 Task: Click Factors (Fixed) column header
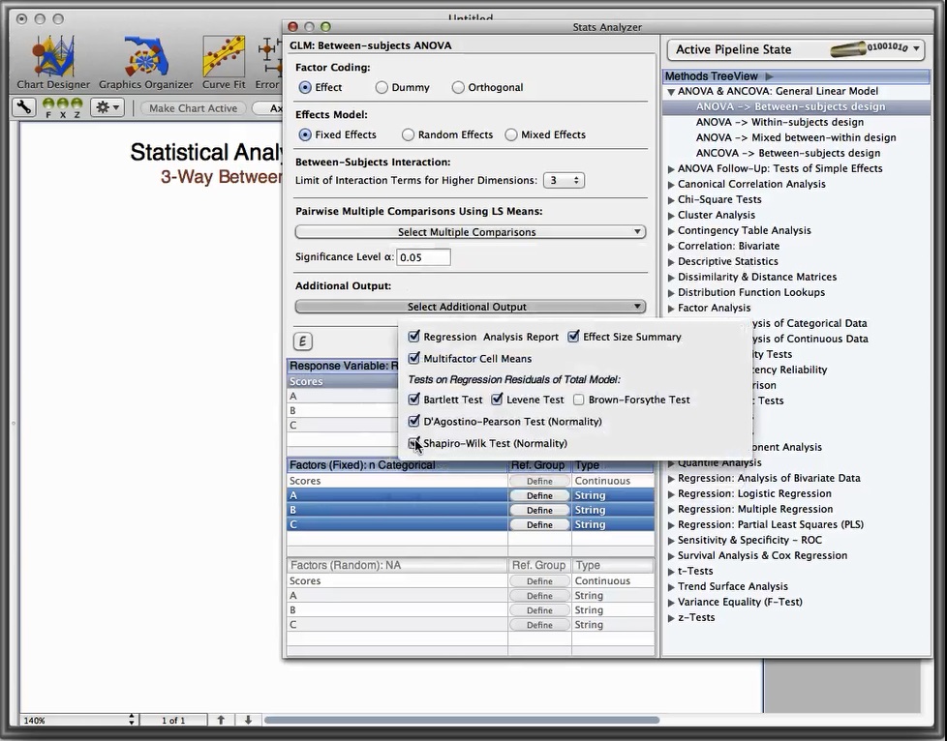tap(397, 465)
